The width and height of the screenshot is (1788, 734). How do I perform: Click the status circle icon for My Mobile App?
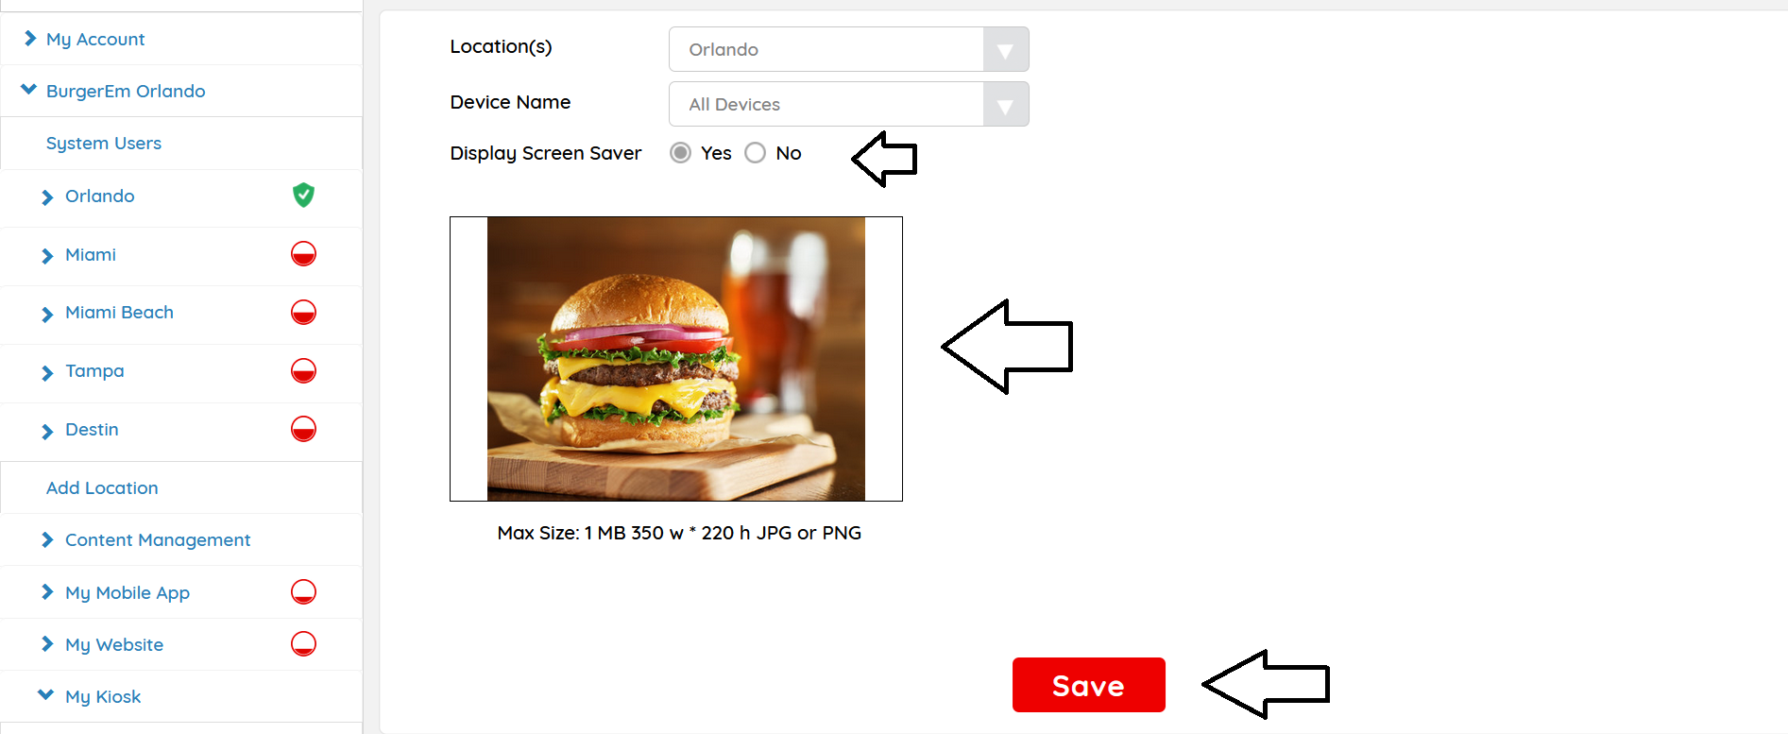(x=303, y=591)
